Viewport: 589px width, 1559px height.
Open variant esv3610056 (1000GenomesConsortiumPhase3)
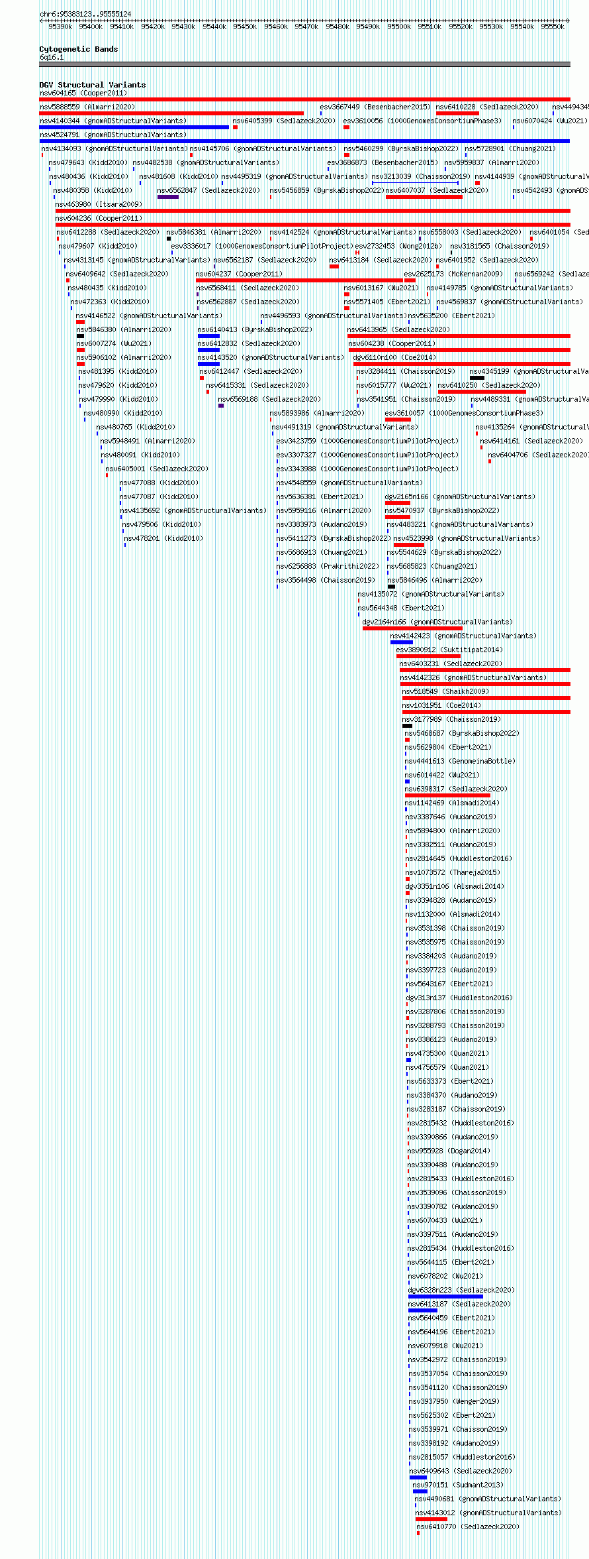[x=422, y=121]
